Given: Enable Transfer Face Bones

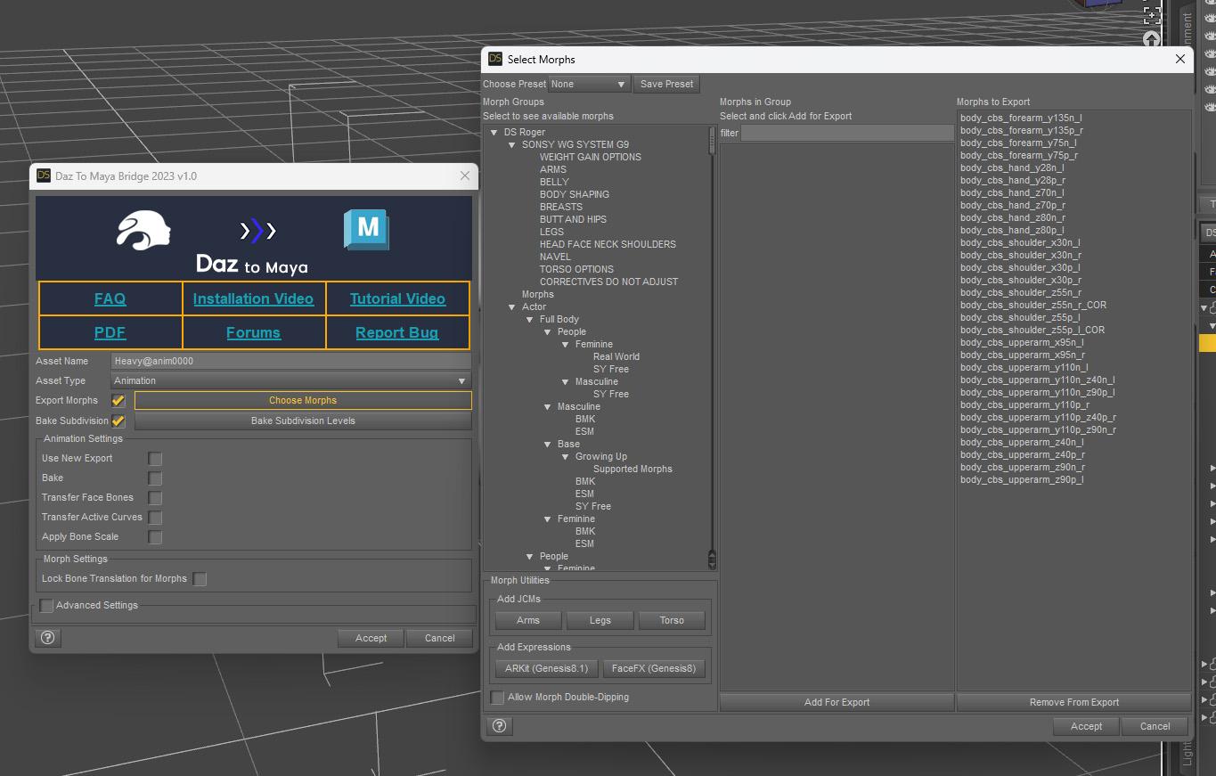Looking at the screenshot, I should (x=155, y=498).
